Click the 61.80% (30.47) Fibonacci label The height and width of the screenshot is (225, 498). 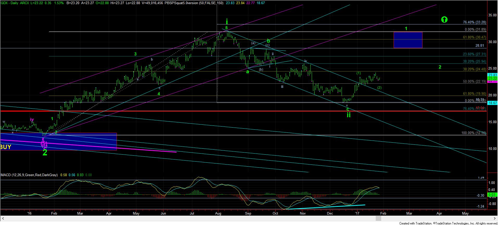(475, 37)
